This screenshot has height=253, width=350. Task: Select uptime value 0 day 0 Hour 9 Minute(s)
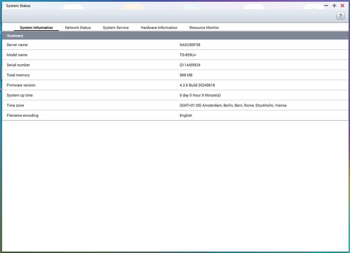point(200,95)
